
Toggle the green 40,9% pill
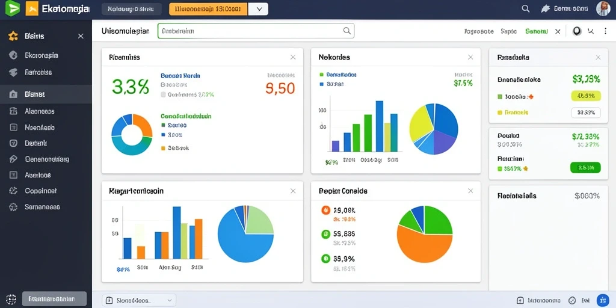(585, 96)
